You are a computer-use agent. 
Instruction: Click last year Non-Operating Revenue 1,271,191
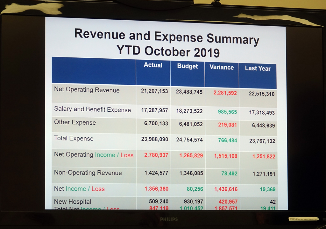coord(262,174)
